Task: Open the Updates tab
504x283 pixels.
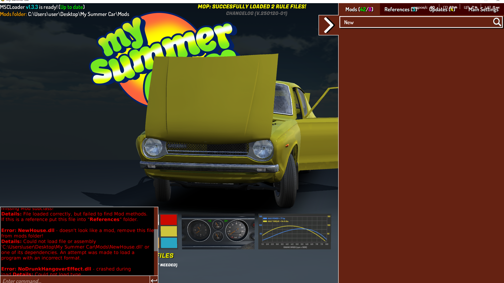Action: (x=442, y=9)
